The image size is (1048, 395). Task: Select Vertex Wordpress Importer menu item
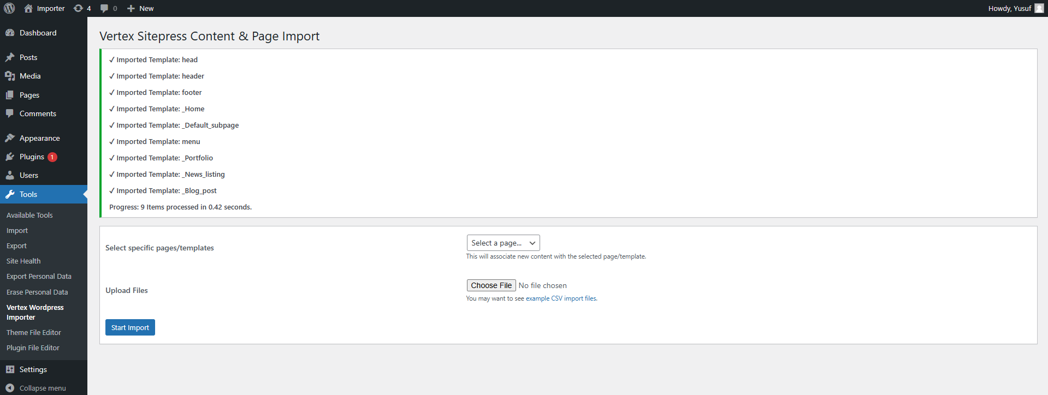[35, 312]
